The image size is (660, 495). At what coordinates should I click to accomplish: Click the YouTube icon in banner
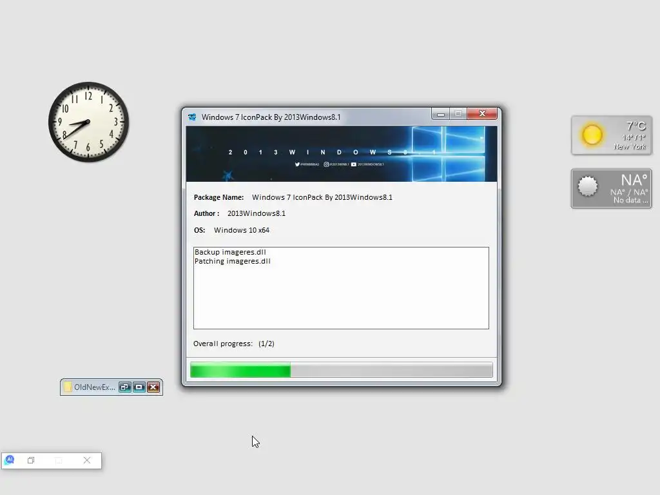[354, 164]
